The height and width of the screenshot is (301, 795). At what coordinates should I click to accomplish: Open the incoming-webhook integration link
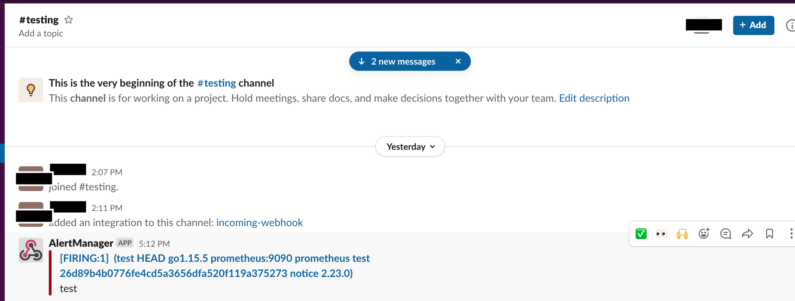pyautogui.click(x=259, y=223)
